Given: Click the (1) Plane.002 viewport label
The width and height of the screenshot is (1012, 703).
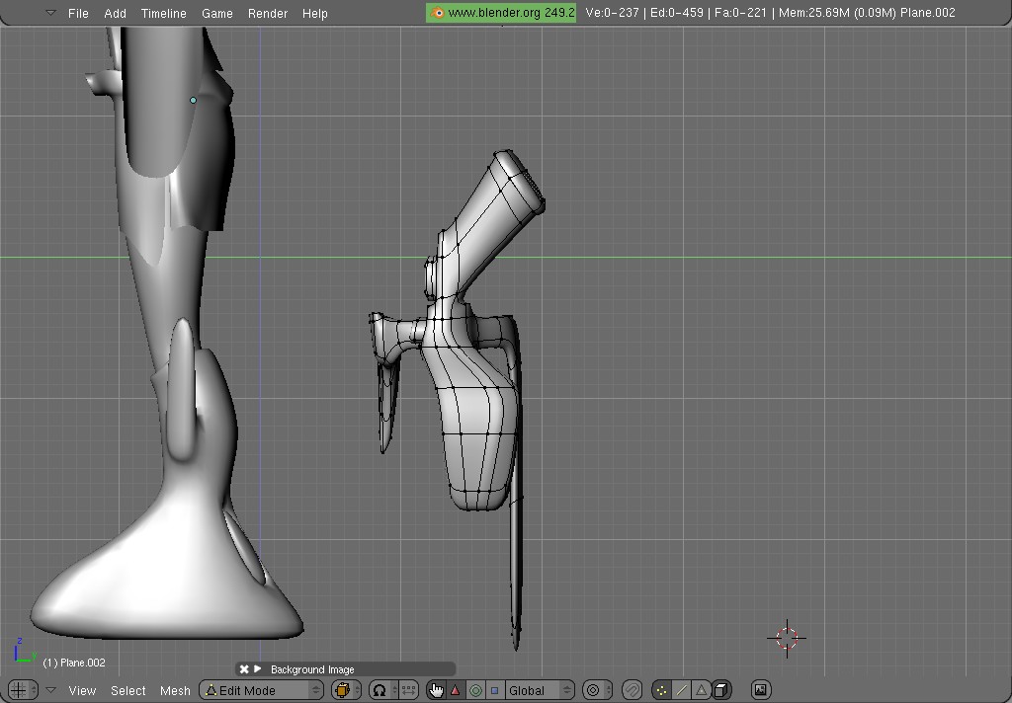Looking at the screenshot, I should coord(73,663).
